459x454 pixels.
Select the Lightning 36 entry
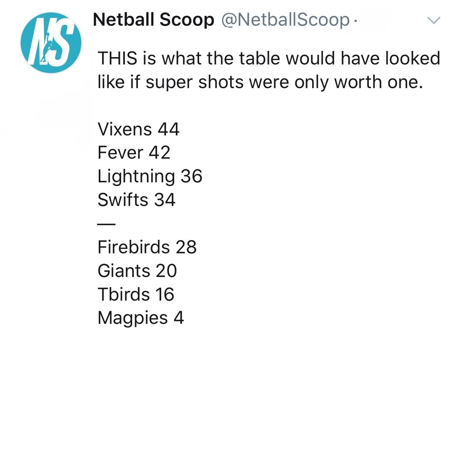(150, 176)
